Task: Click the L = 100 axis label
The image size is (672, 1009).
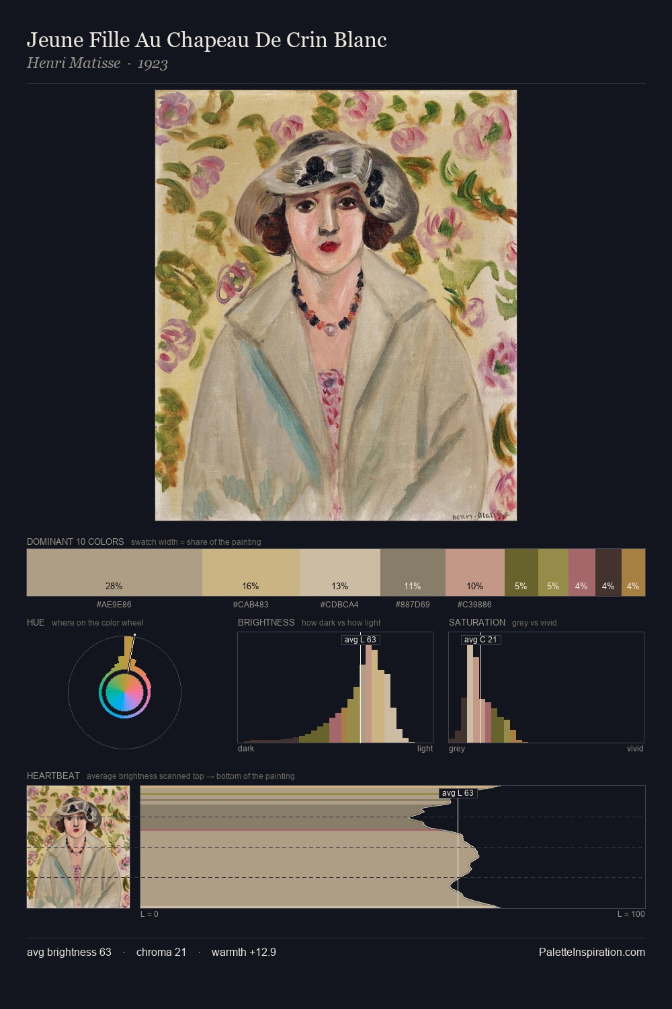Action: [631, 914]
